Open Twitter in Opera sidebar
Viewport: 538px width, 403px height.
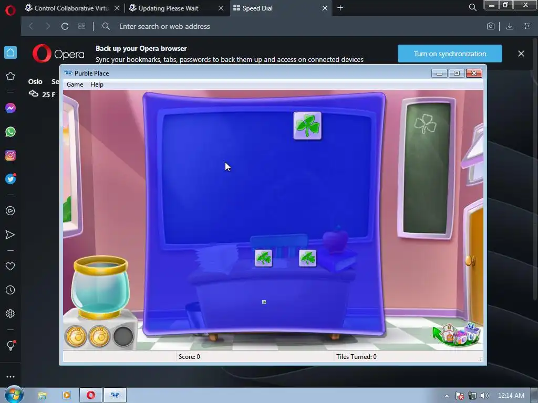(11, 179)
